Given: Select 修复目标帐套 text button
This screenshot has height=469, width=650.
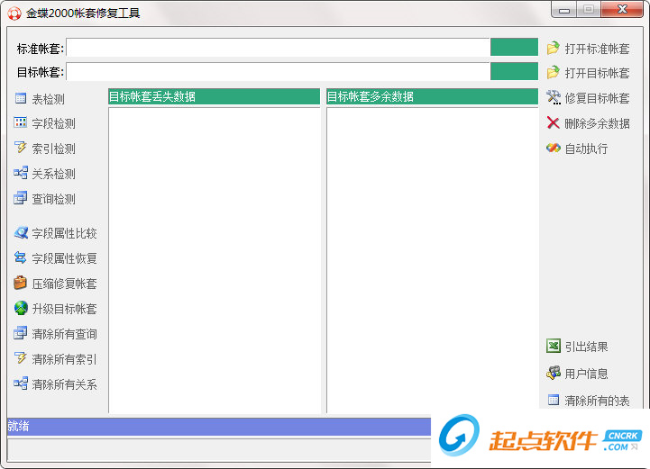Looking at the screenshot, I should click(x=598, y=98).
